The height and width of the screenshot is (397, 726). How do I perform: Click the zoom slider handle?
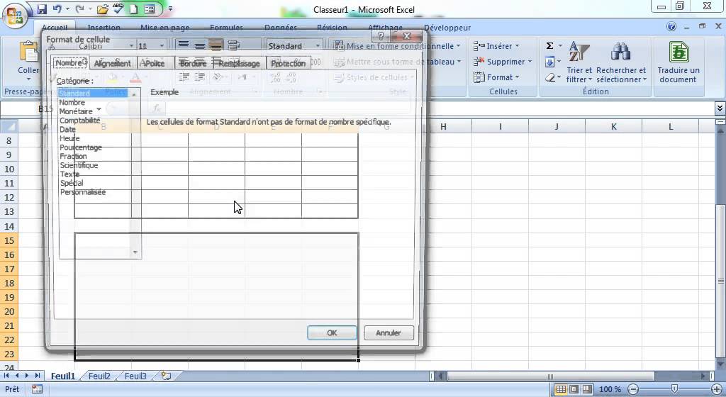coord(675,390)
